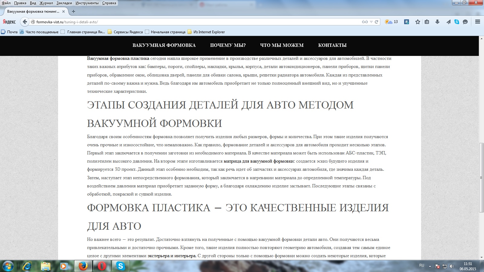Click the RU language indicator

click(x=422, y=265)
